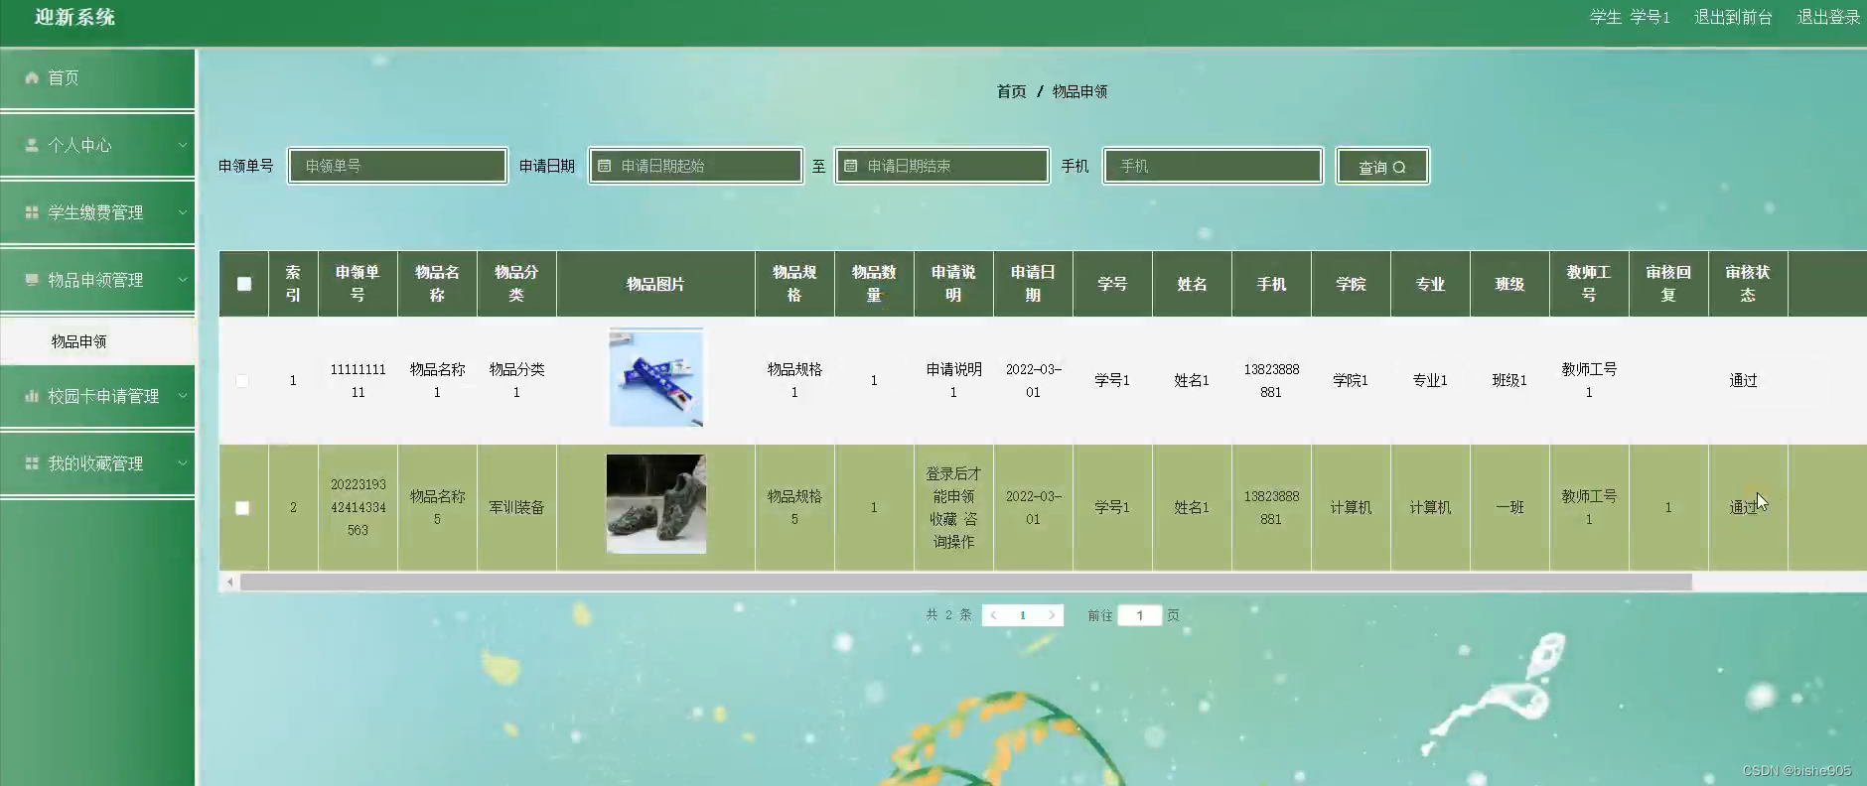Viewport: 1867px width, 786px height.
Task: Toggle the select-all checkbox in table header
Action: (x=244, y=284)
